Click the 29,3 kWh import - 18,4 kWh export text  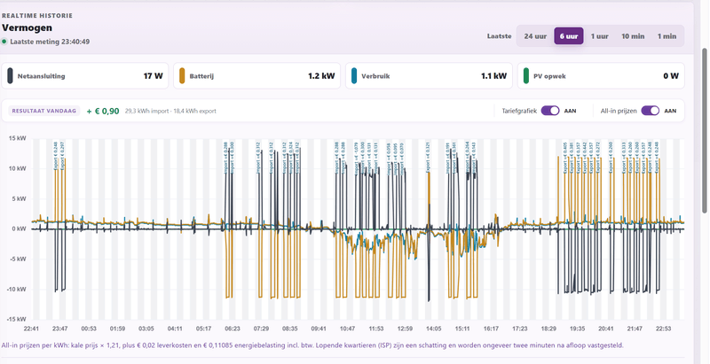coord(170,111)
